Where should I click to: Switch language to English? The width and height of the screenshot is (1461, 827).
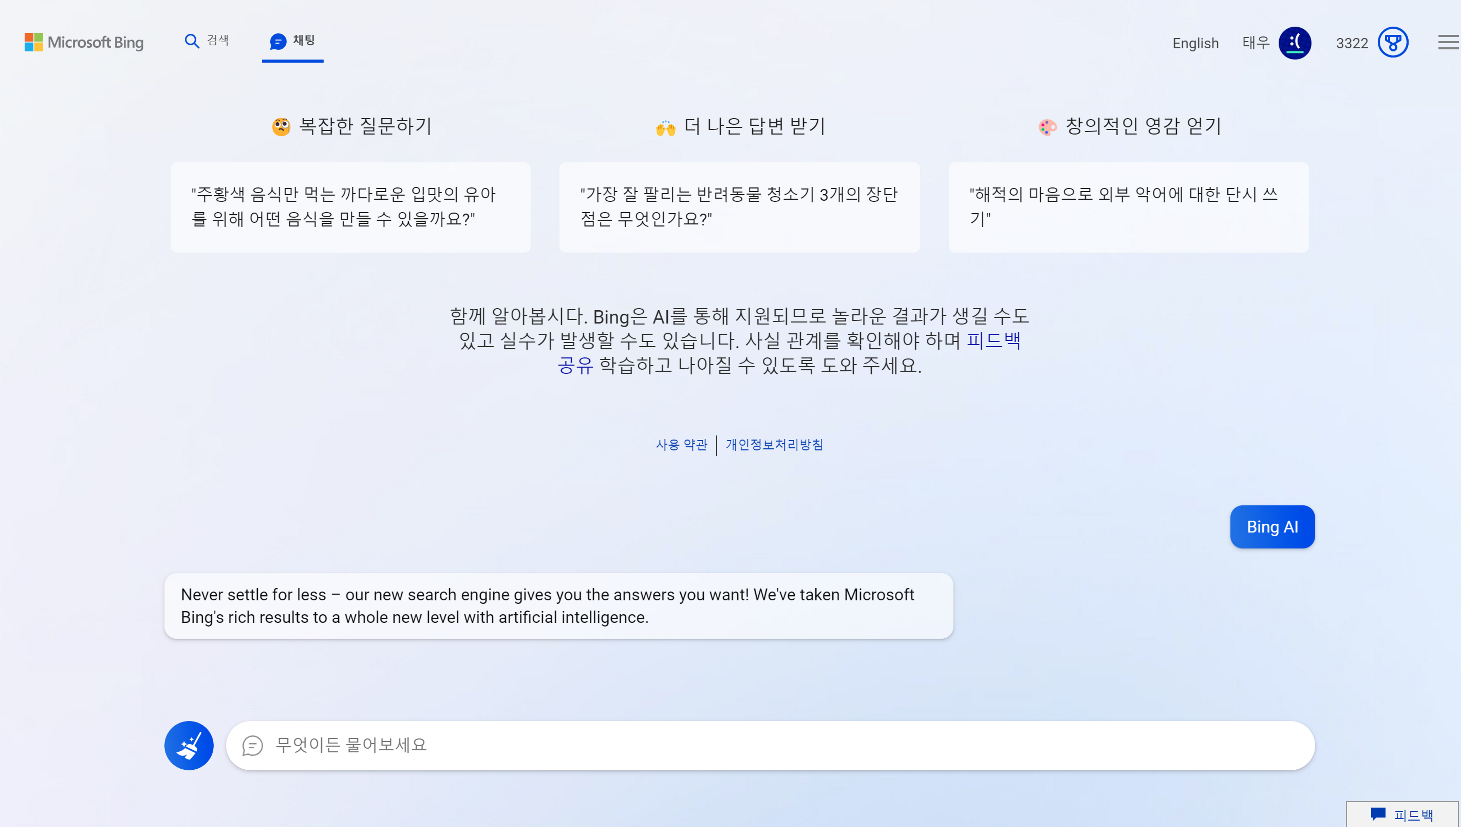pyautogui.click(x=1195, y=43)
